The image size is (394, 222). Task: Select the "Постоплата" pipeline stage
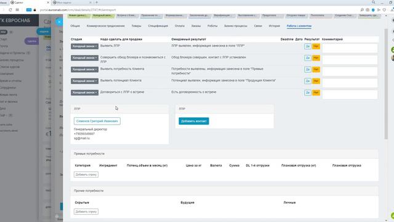pyautogui.click(x=320, y=15)
